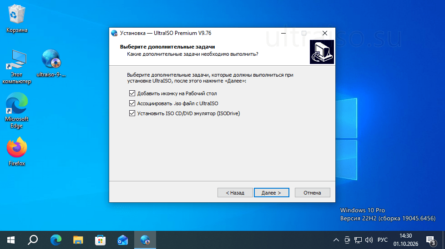Go back with '< Назад' button
Screen dimensions: 445x249
coord(235,193)
